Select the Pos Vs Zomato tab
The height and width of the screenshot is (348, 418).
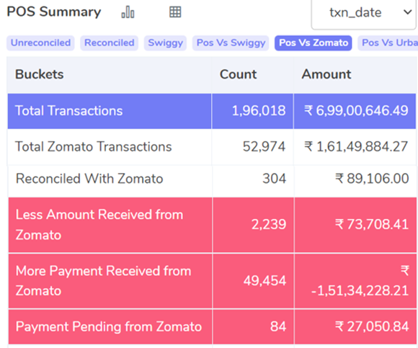click(x=313, y=43)
